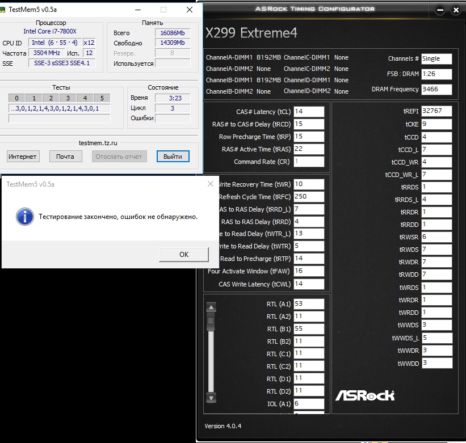Viewport: 466px width, 443px height.
Task: Click the Частота value 3504 MHz
Action: pos(47,53)
